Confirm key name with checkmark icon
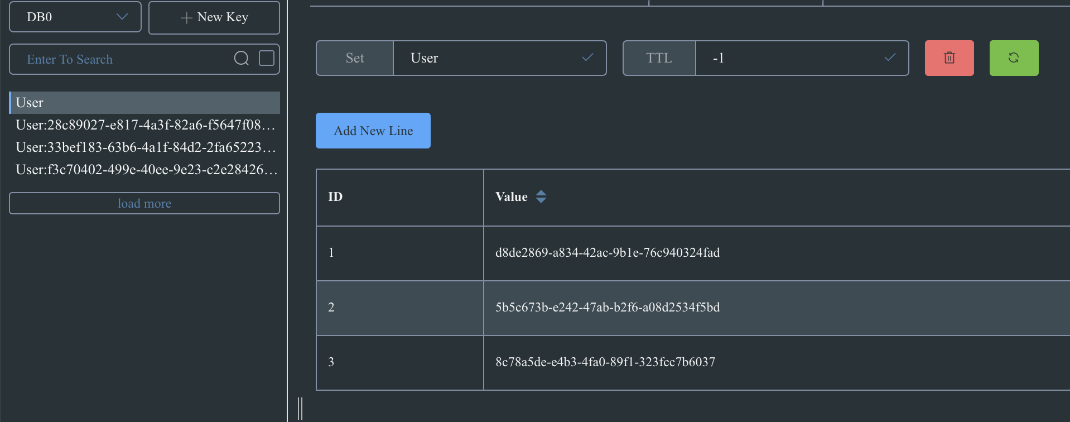 point(587,58)
